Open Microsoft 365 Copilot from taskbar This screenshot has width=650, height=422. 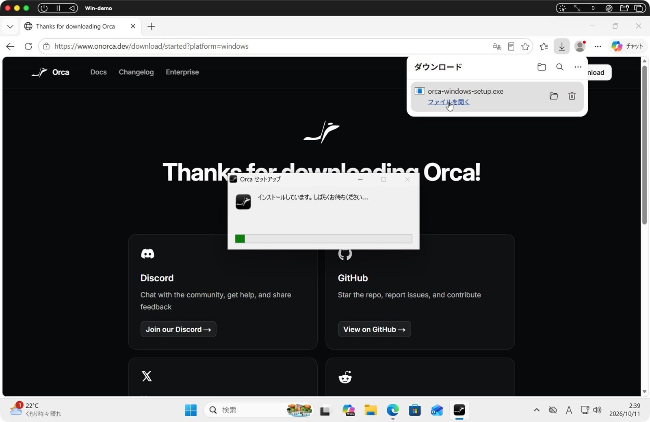349,411
